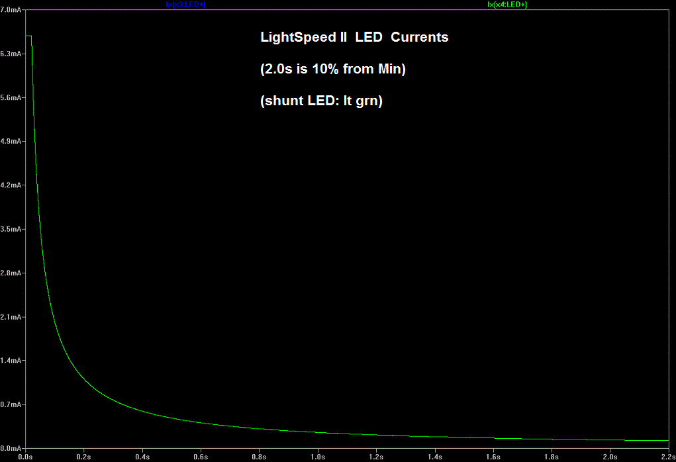Click the 0.7mA vertical axis label

click(x=11, y=404)
